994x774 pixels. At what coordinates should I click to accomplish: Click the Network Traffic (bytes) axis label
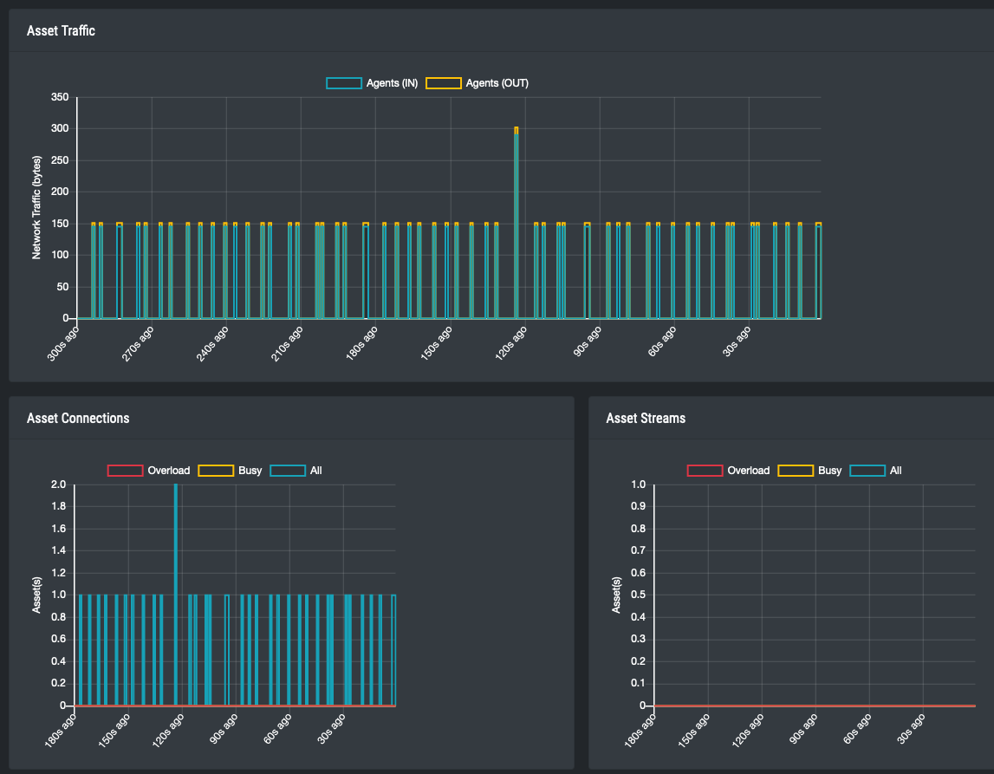coord(36,208)
